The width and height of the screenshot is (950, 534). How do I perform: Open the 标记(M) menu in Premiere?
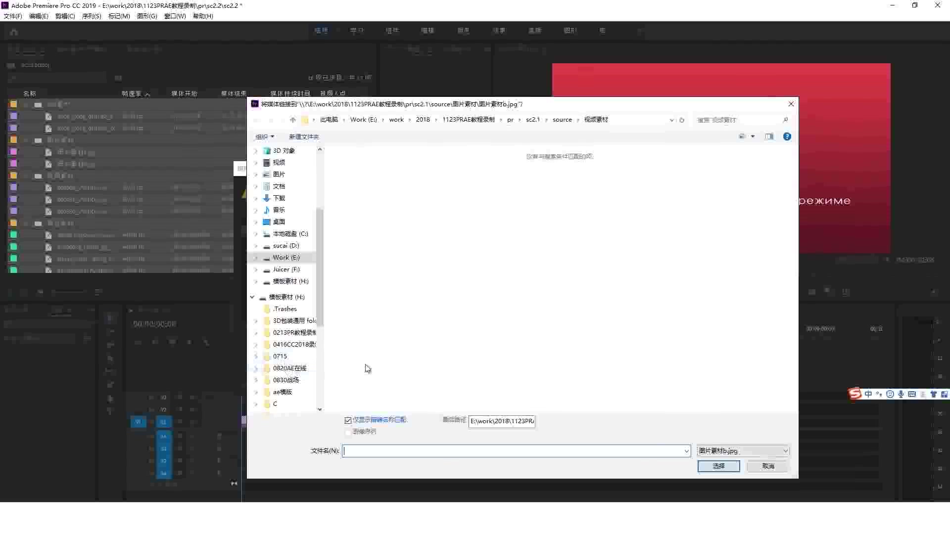pos(119,16)
